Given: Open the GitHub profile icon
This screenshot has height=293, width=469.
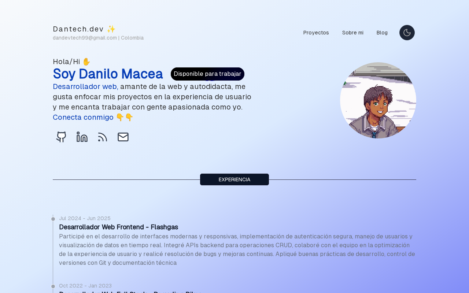Looking at the screenshot, I should (x=61, y=137).
